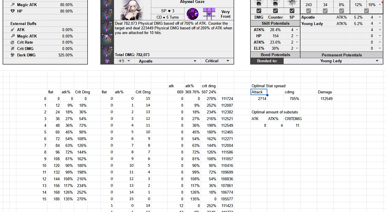Click the Crit DMG burst icon
386x212 pixels.
(x=13, y=49)
